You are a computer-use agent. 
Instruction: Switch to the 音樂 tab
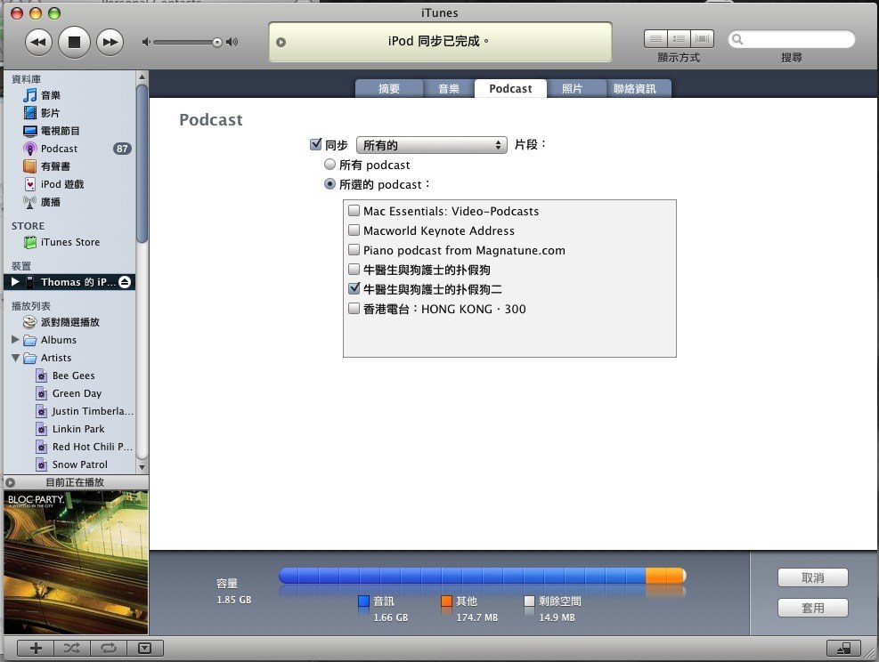click(x=449, y=88)
